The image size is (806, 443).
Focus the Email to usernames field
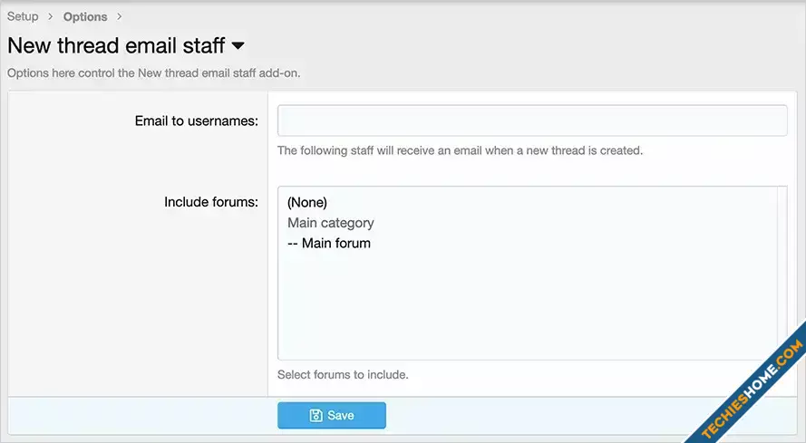click(x=532, y=120)
